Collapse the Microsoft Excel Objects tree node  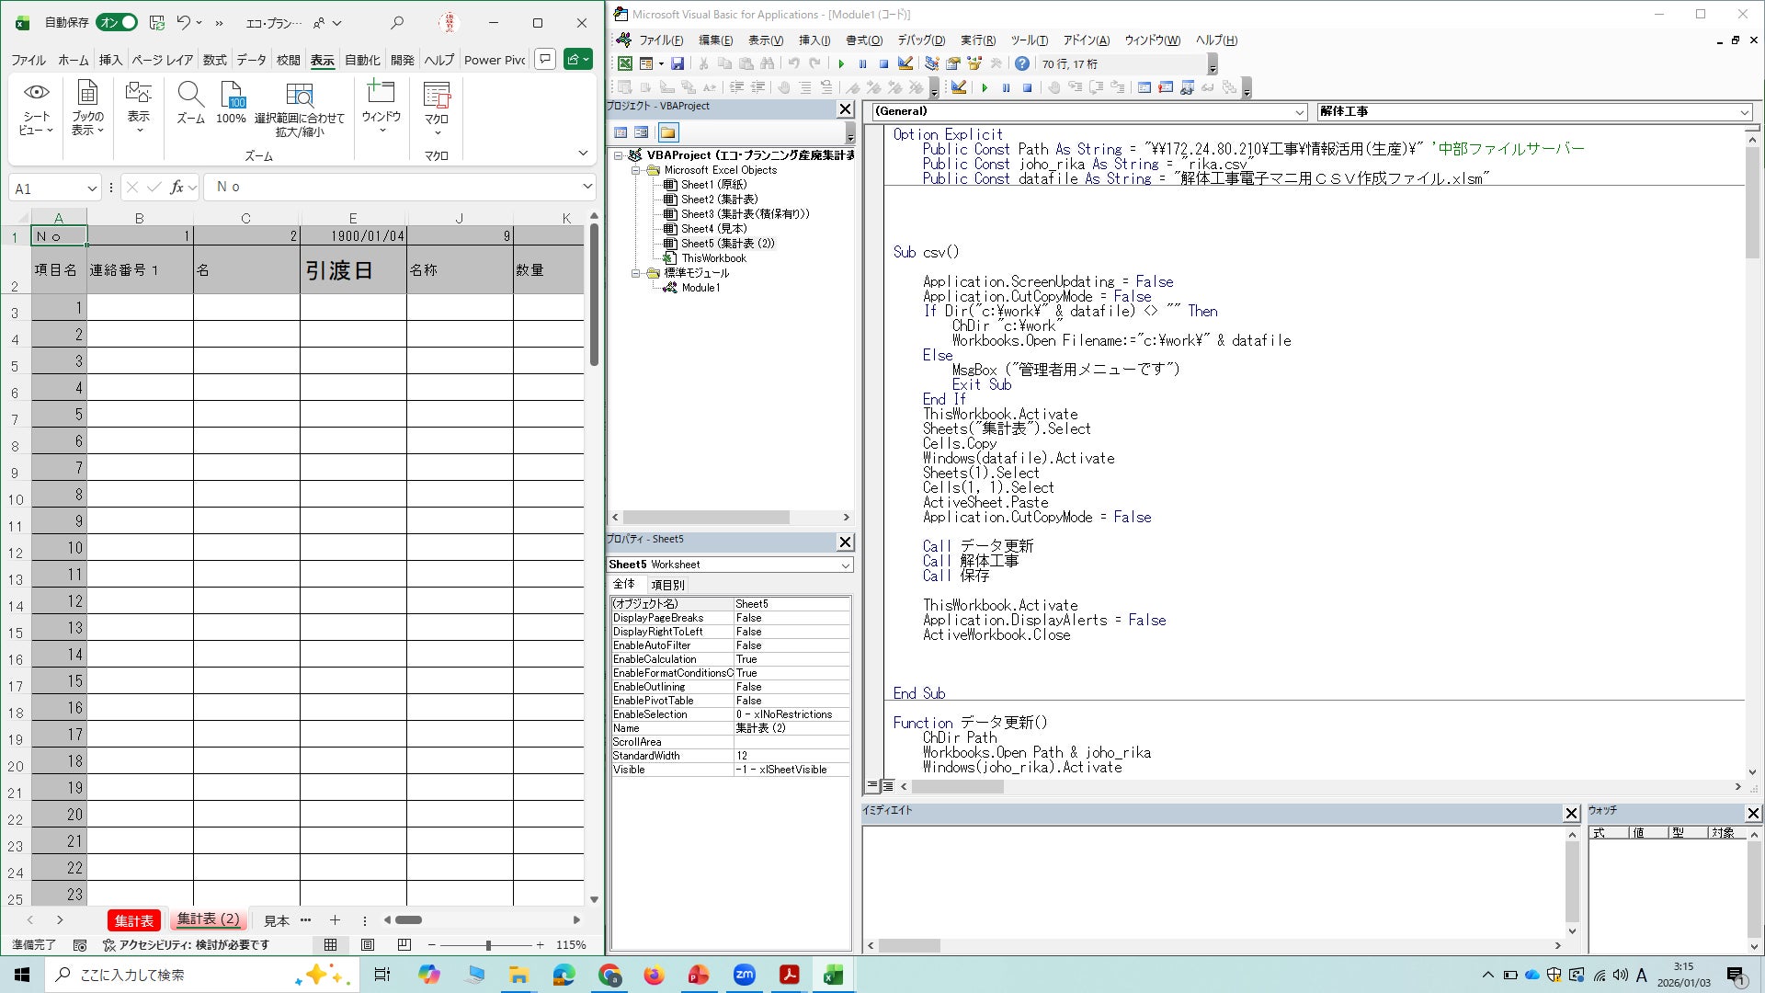pyautogui.click(x=635, y=170)
